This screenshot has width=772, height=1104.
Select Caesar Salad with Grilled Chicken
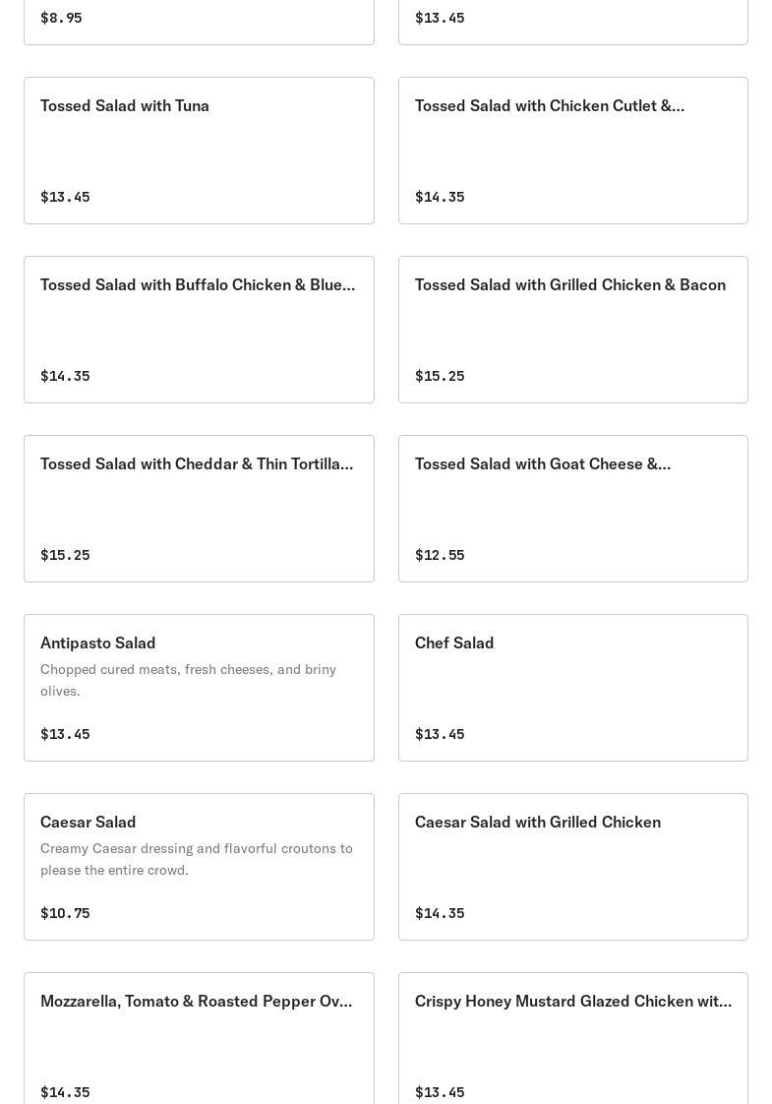pyautogui.click(x=572, y=867)
